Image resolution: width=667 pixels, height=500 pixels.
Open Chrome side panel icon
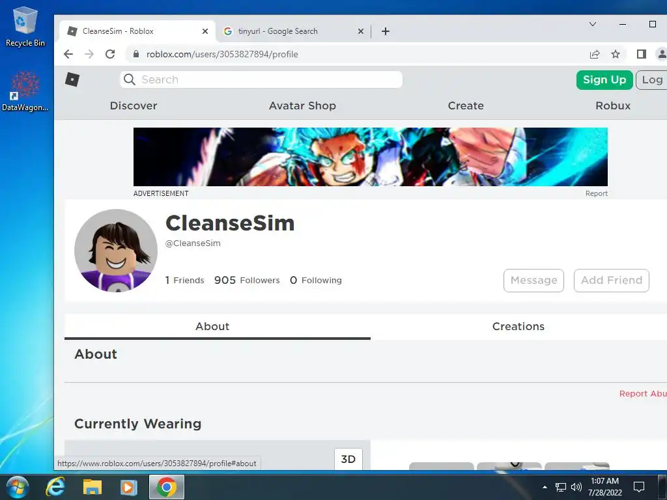pos(642,54)
